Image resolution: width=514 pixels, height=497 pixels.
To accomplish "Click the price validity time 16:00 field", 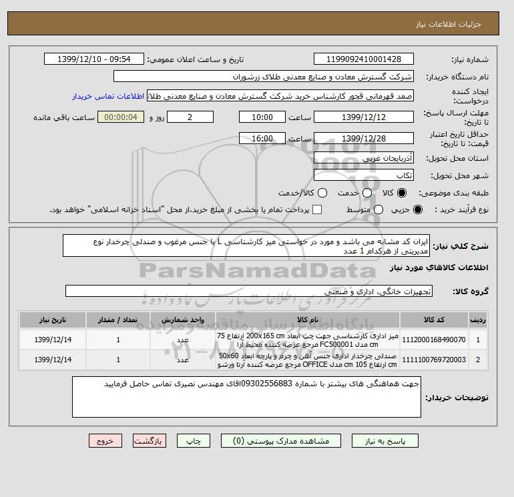I will pos(262,138).
